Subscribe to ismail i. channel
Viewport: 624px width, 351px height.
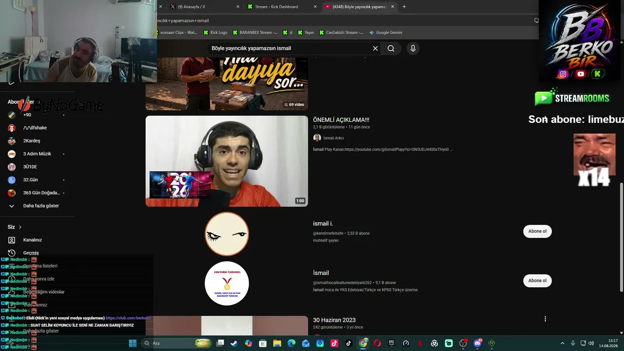537,231
